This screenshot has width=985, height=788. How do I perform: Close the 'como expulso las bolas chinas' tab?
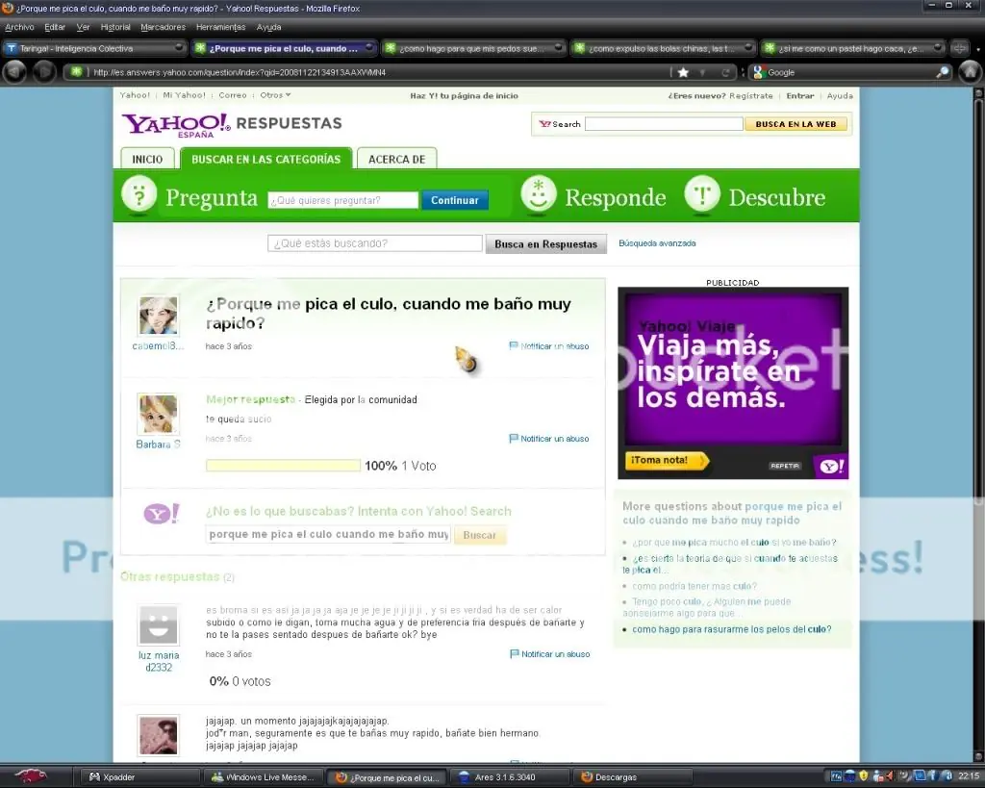[747, 48]
